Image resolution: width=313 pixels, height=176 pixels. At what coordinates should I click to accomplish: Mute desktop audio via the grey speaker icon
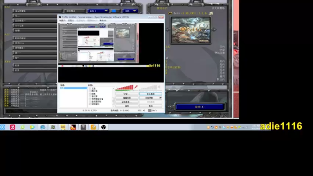pos(159,87)
